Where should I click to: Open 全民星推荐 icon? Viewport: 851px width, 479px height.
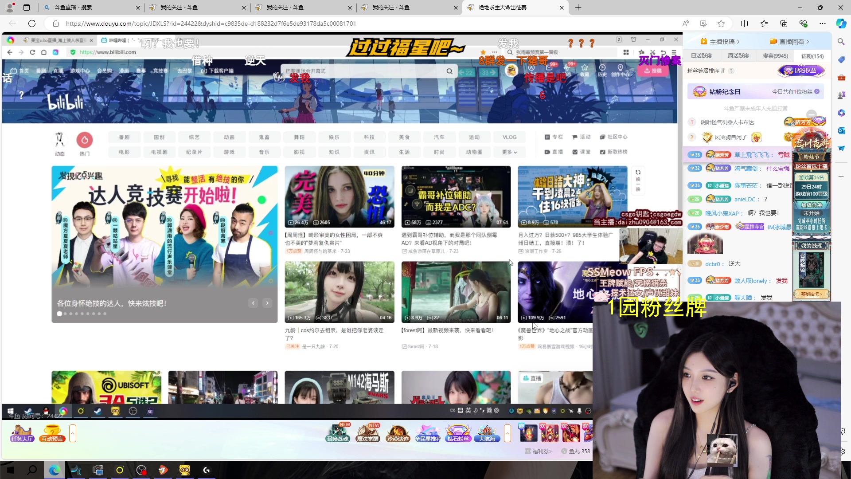point(428,433)
